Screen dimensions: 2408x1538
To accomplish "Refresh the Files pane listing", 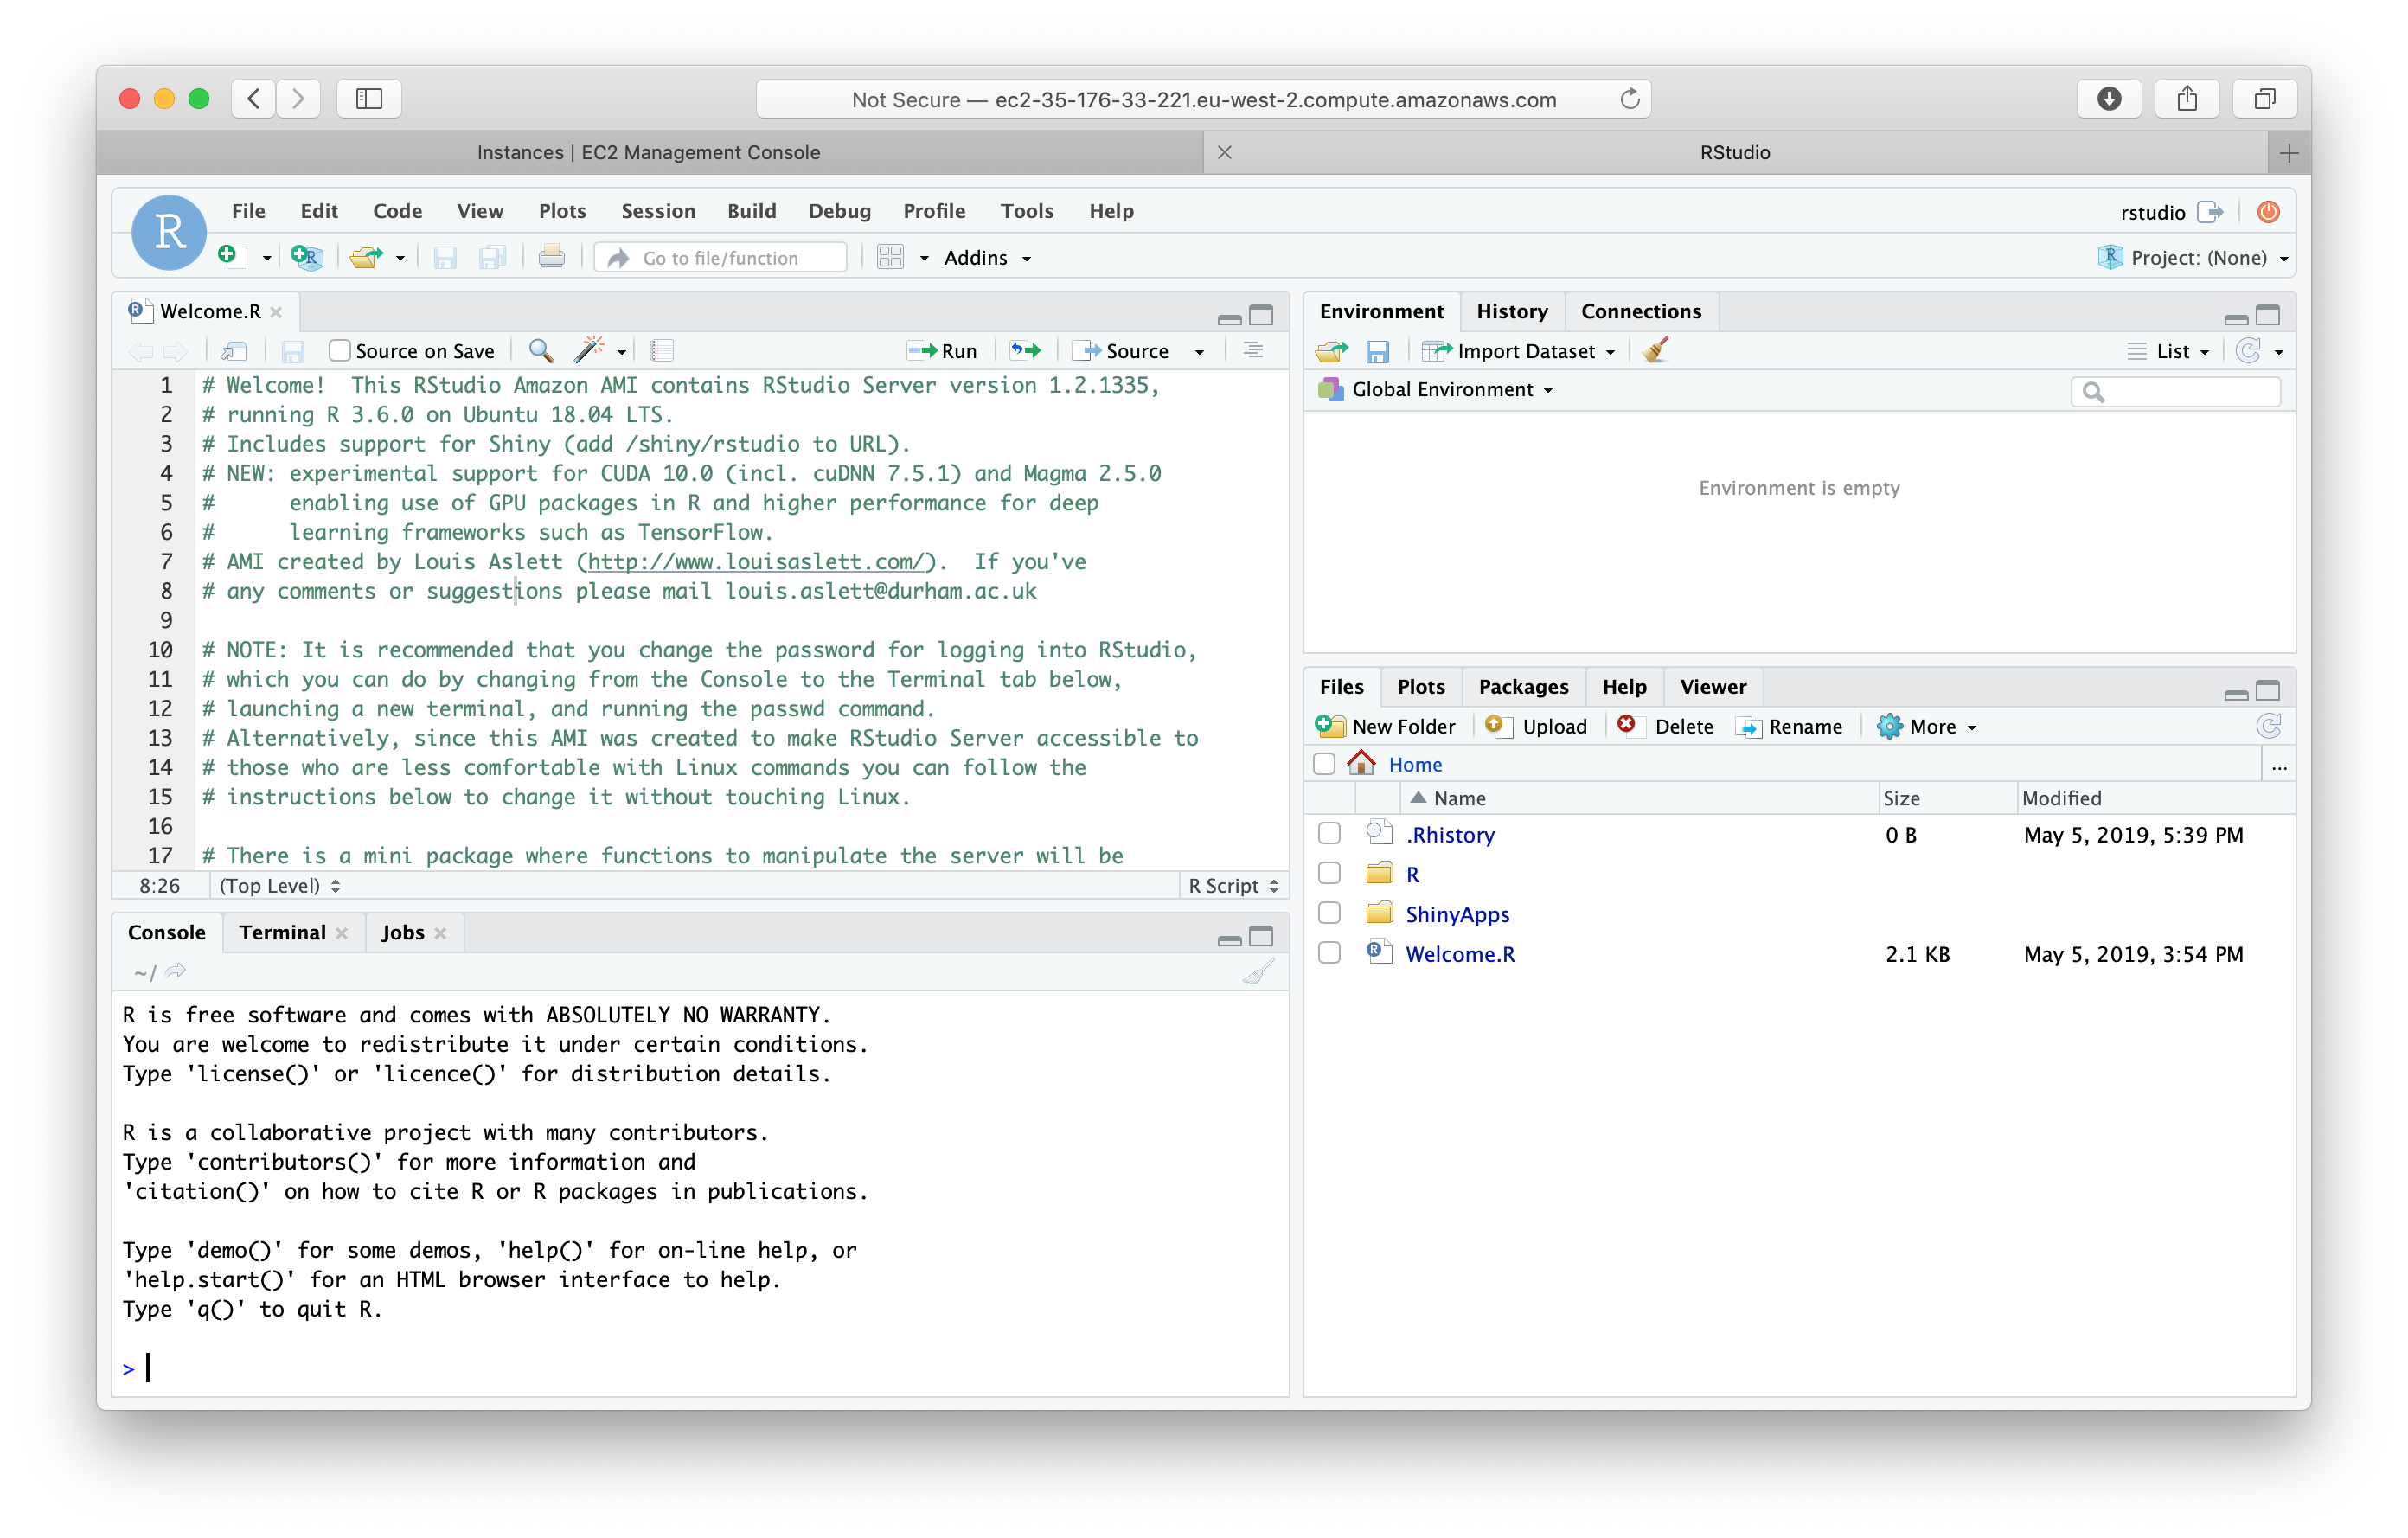I will (2269, 726).
